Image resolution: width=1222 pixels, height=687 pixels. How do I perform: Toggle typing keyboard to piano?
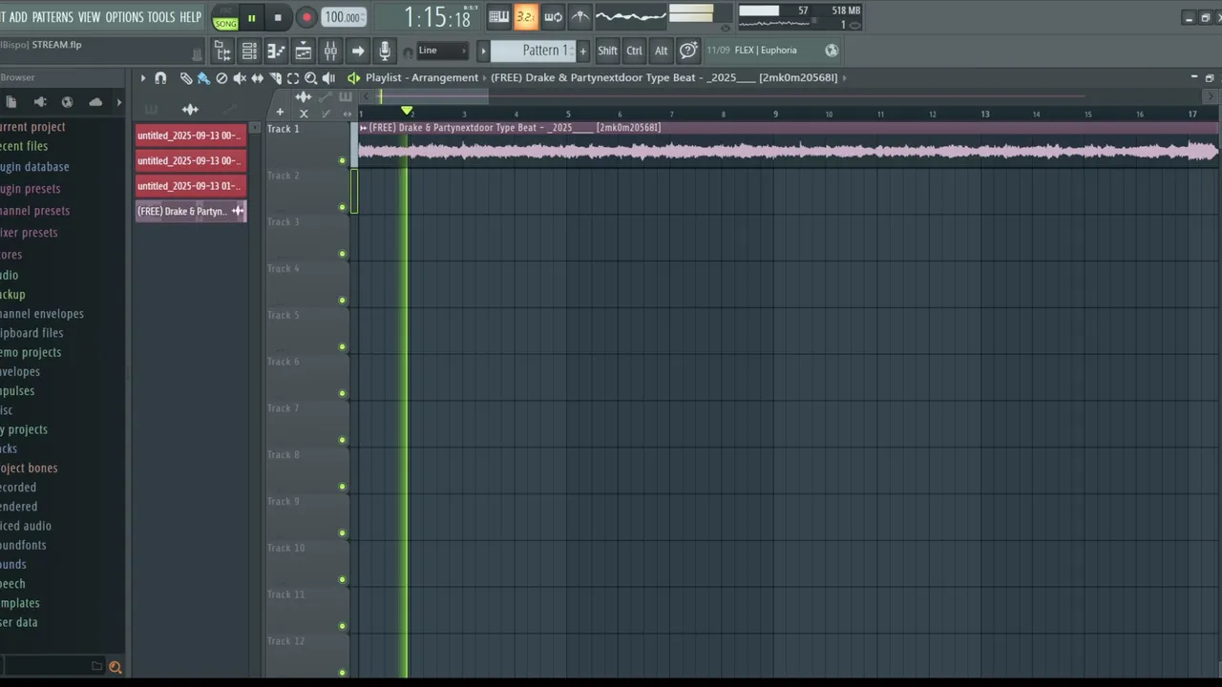point(498,16)
